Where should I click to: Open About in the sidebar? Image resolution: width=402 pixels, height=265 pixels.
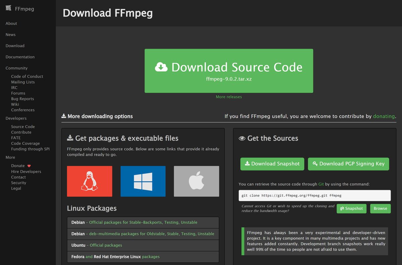(x=11, y=23)
